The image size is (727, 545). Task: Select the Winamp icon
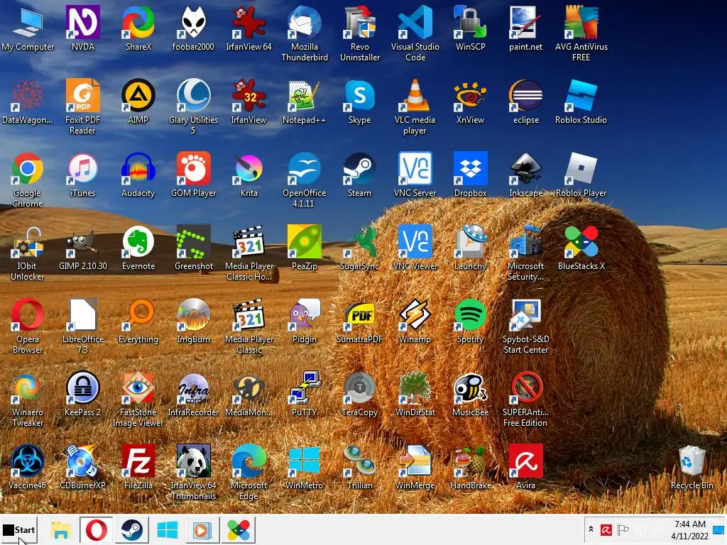415,321
